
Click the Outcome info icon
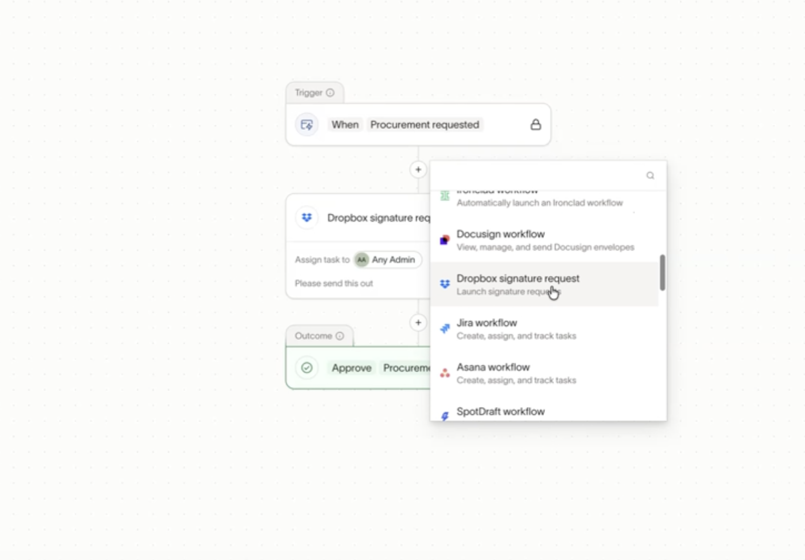(x=340, y=336)
